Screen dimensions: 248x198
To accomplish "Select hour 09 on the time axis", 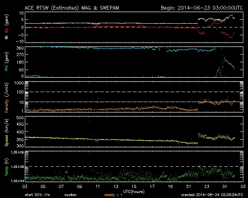I will (79, 186).
